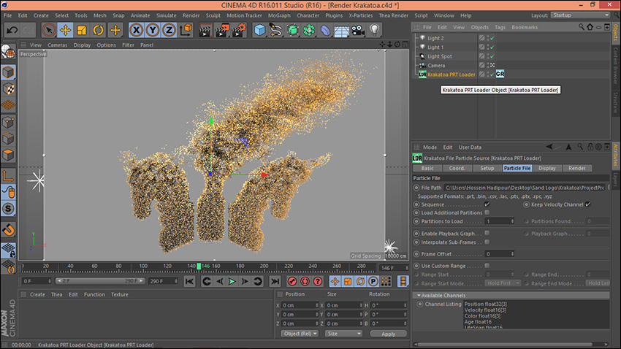Screen dimensions: 621x349
Task: Add a Camera object icon
Action: tap(358, 30)
